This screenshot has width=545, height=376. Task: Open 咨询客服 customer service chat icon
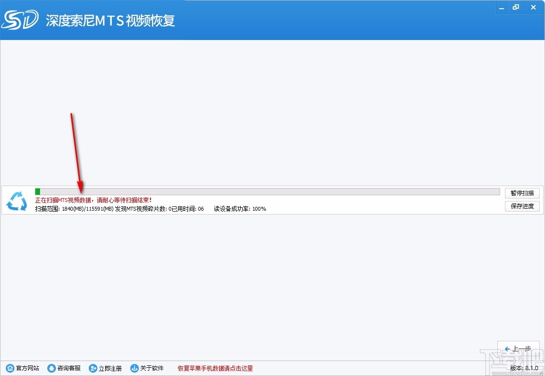(51, 368)
